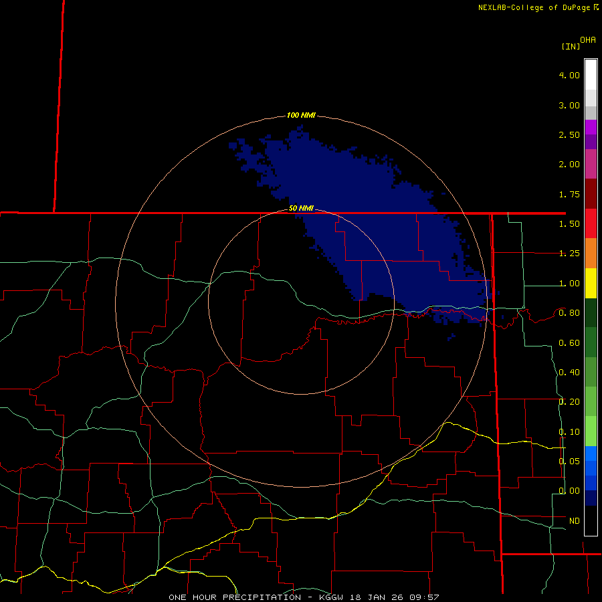Select the dark red legend swatch
Viewport: 602px width, 602px height.
click(x=591, y=193)
